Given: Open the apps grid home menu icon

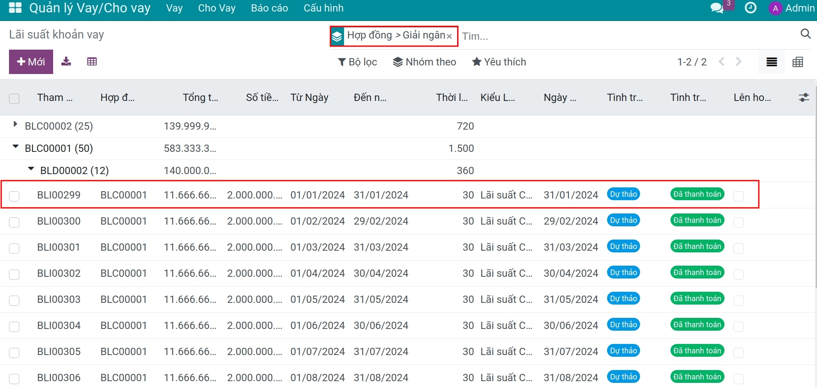Looking at the screenshot, I should (15, 8).
